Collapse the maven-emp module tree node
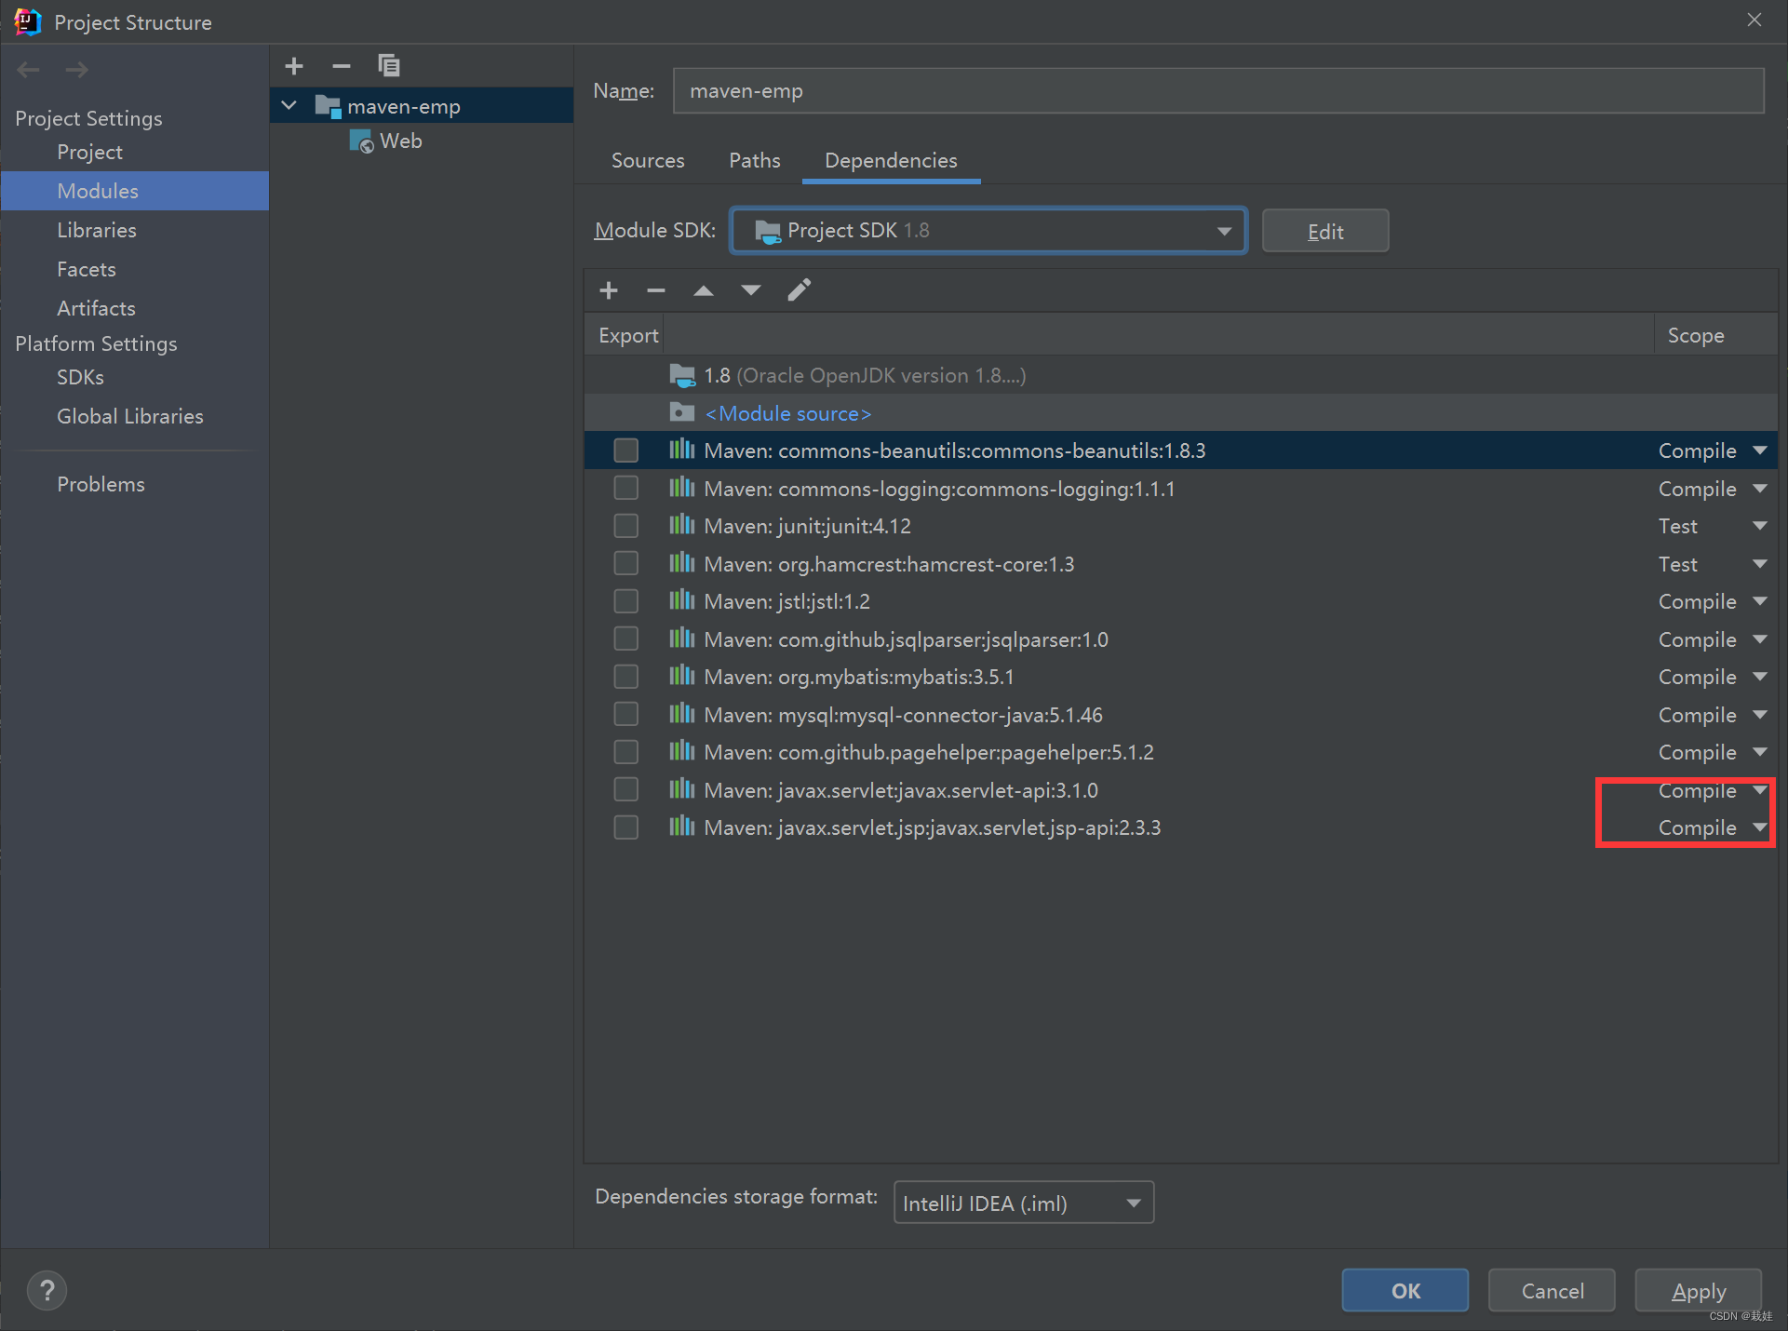This screenshot has height=1331, width=1788. (289, 106)
